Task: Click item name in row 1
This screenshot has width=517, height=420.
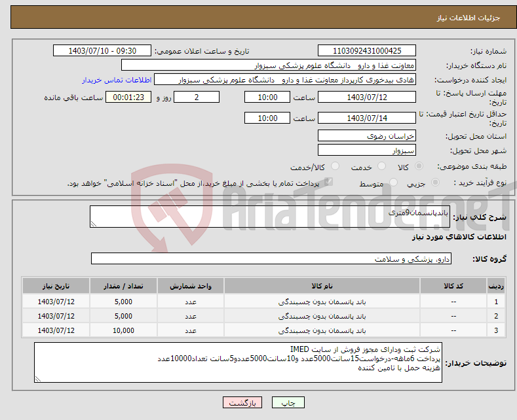Action: point(322,302)
